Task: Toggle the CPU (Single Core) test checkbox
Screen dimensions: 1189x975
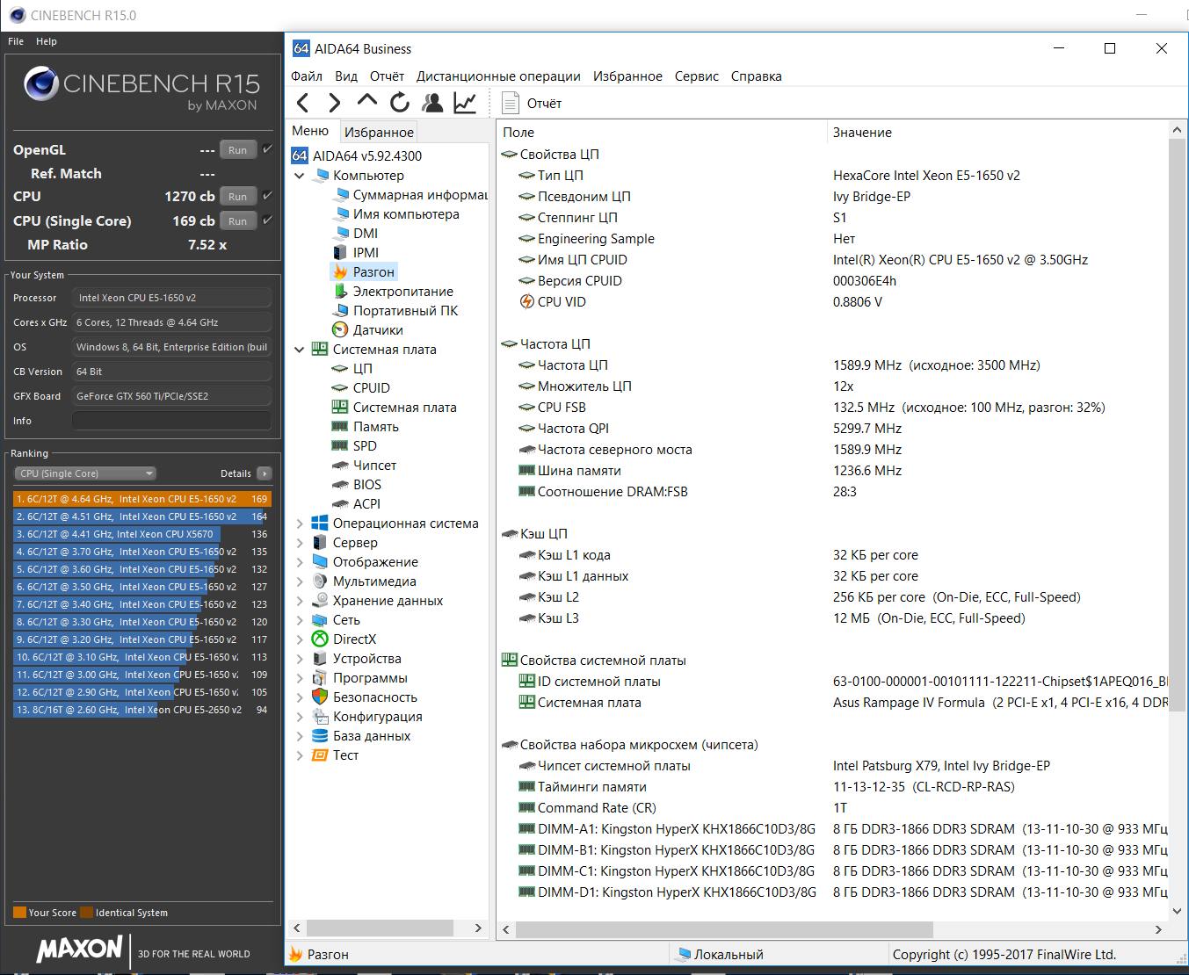Action: [267, 220]
